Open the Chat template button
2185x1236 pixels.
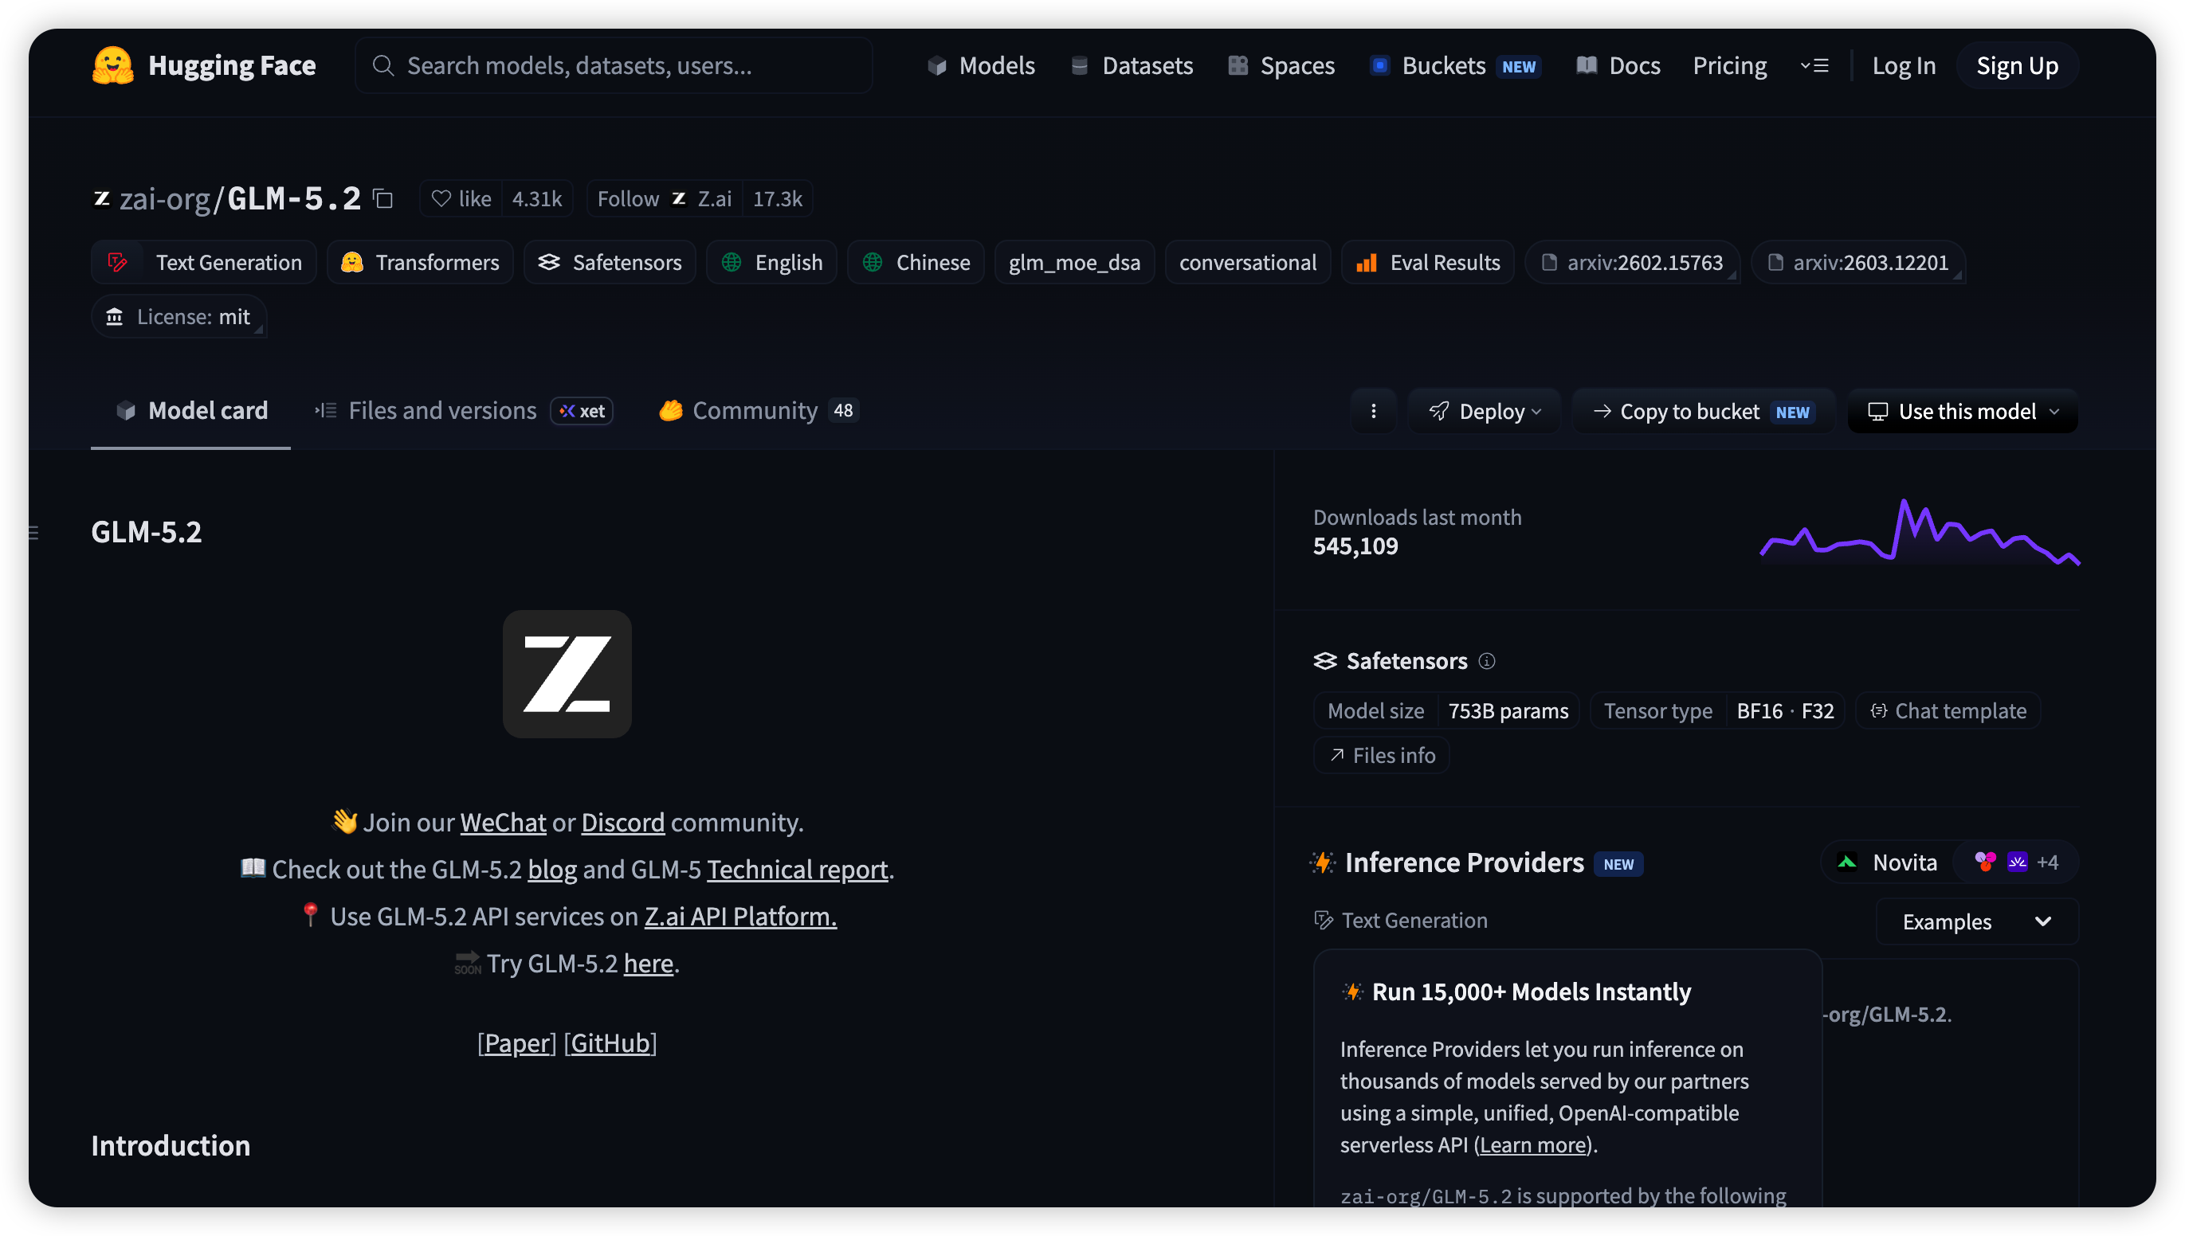click(x=1948, y=710)
